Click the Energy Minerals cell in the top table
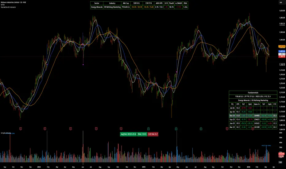286x169 pixels. [x=97, y=7]
